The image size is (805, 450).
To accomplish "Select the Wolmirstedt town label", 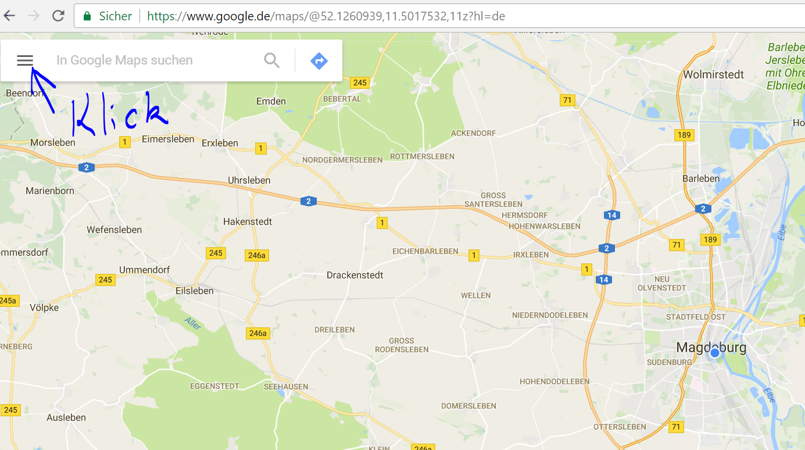I will pos(713,74).
